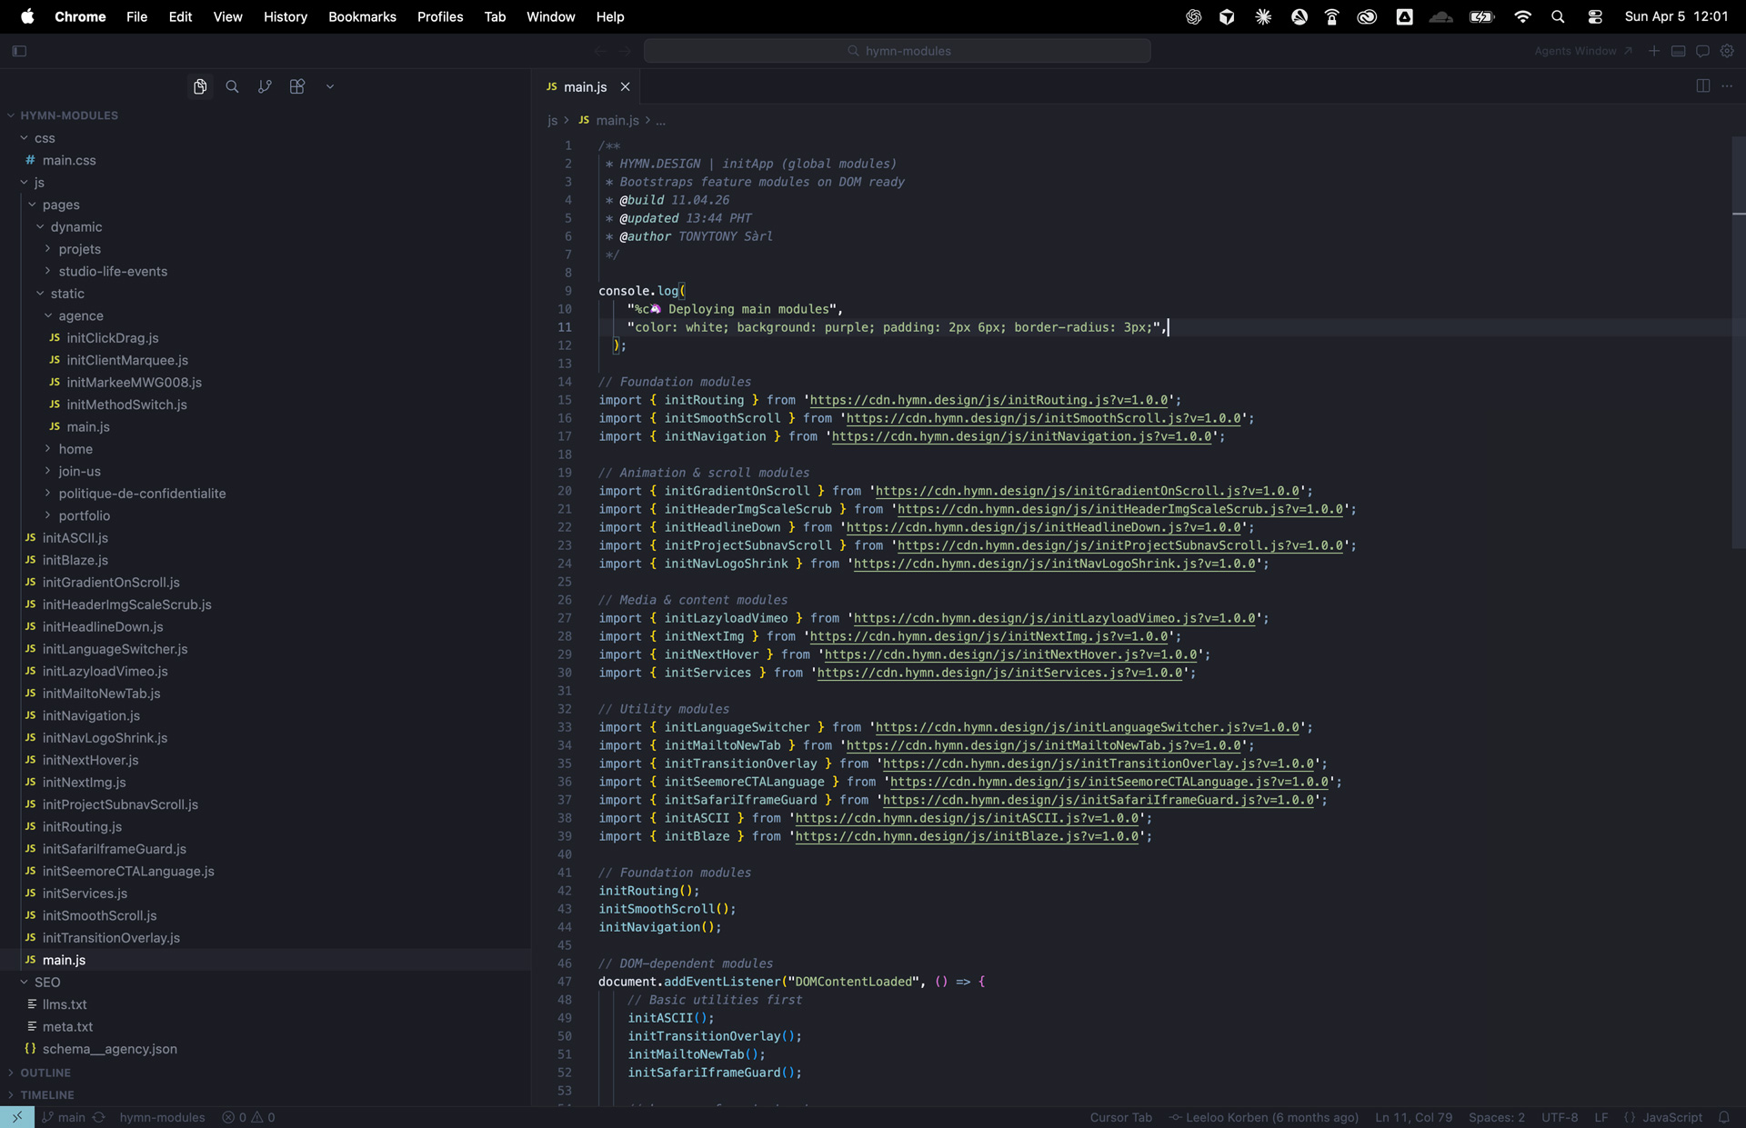The height and width of the screenshot is (1128, 1746).
Task: Click JavaScript language mode in status bar
Action: (x=1671, y=1117)
